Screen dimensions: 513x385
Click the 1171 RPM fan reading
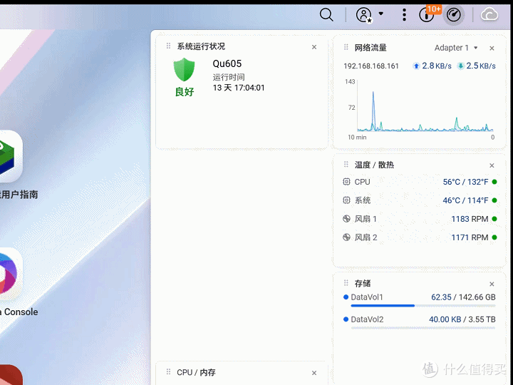470,237
